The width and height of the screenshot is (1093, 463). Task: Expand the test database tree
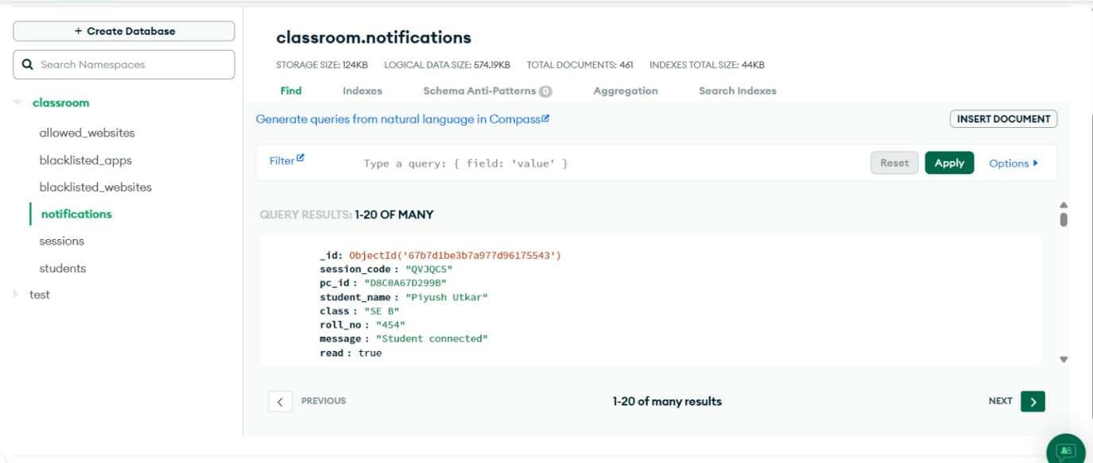[17, 294]
